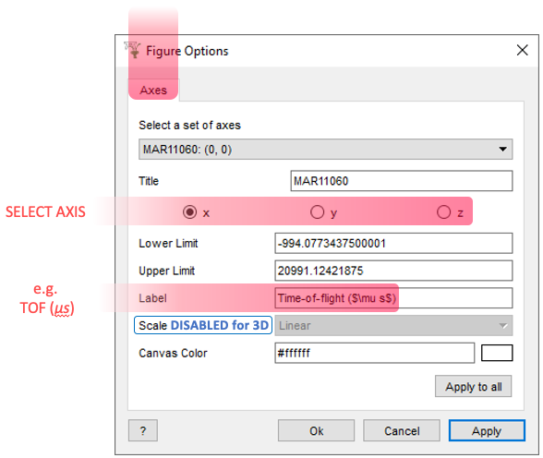This screenshot has height=458, width=543.
Task: Click the Upper Limit value field
Action: [x=393, y=271]
